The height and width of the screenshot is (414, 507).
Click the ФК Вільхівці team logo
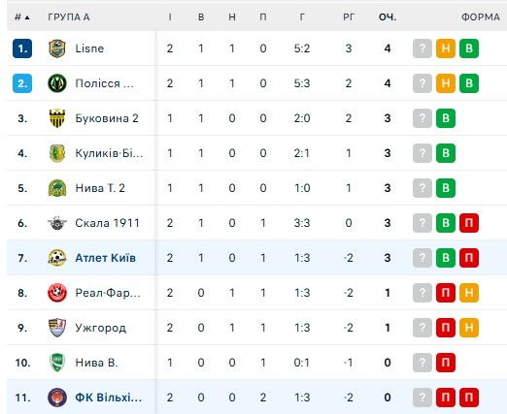pos(57,398)
